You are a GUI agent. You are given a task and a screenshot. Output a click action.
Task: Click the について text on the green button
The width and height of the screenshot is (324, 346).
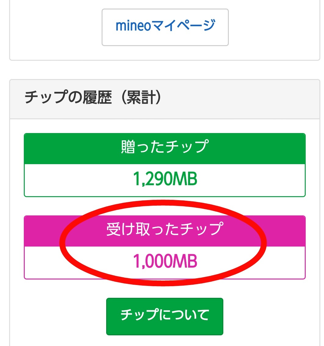click(x=186, y=315)
